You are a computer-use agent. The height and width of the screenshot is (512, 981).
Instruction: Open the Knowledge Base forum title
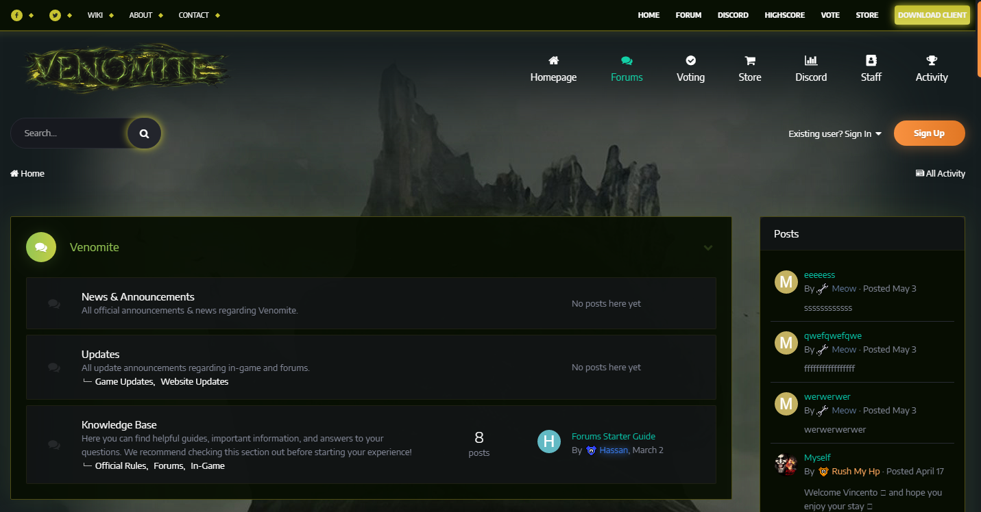point(119,425)
